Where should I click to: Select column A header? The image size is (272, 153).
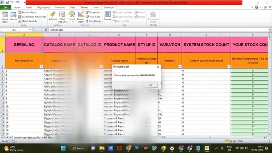24,35
